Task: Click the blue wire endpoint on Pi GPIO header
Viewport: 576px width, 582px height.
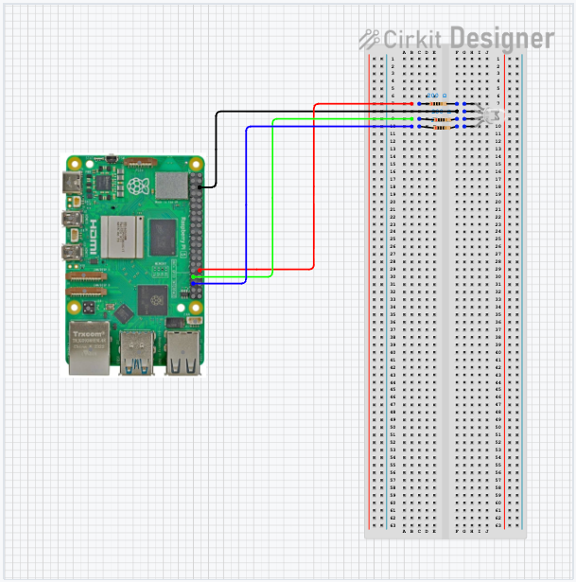Action: coord(193,284)
